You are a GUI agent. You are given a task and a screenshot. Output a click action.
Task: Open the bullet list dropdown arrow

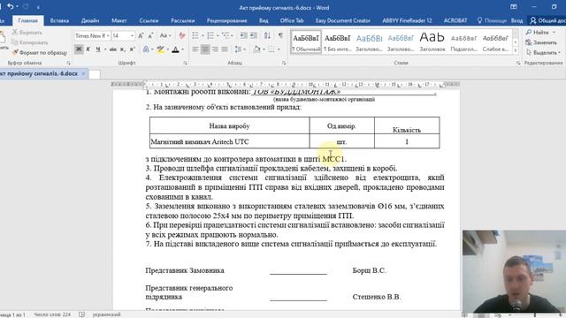click(203, 35)
